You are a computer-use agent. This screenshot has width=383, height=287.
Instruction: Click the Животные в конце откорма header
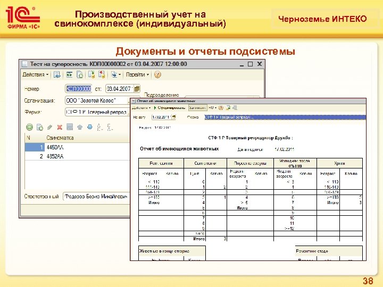tap(172, 251)
